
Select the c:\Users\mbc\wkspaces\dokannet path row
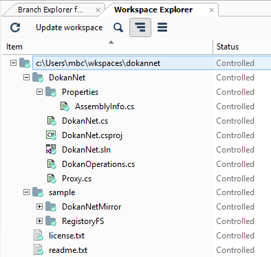151,63
